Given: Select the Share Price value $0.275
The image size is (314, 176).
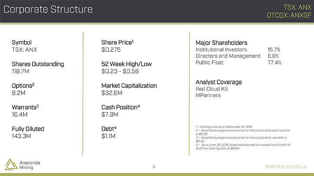Looking at the screenshot, I should (x=111, y=50).
